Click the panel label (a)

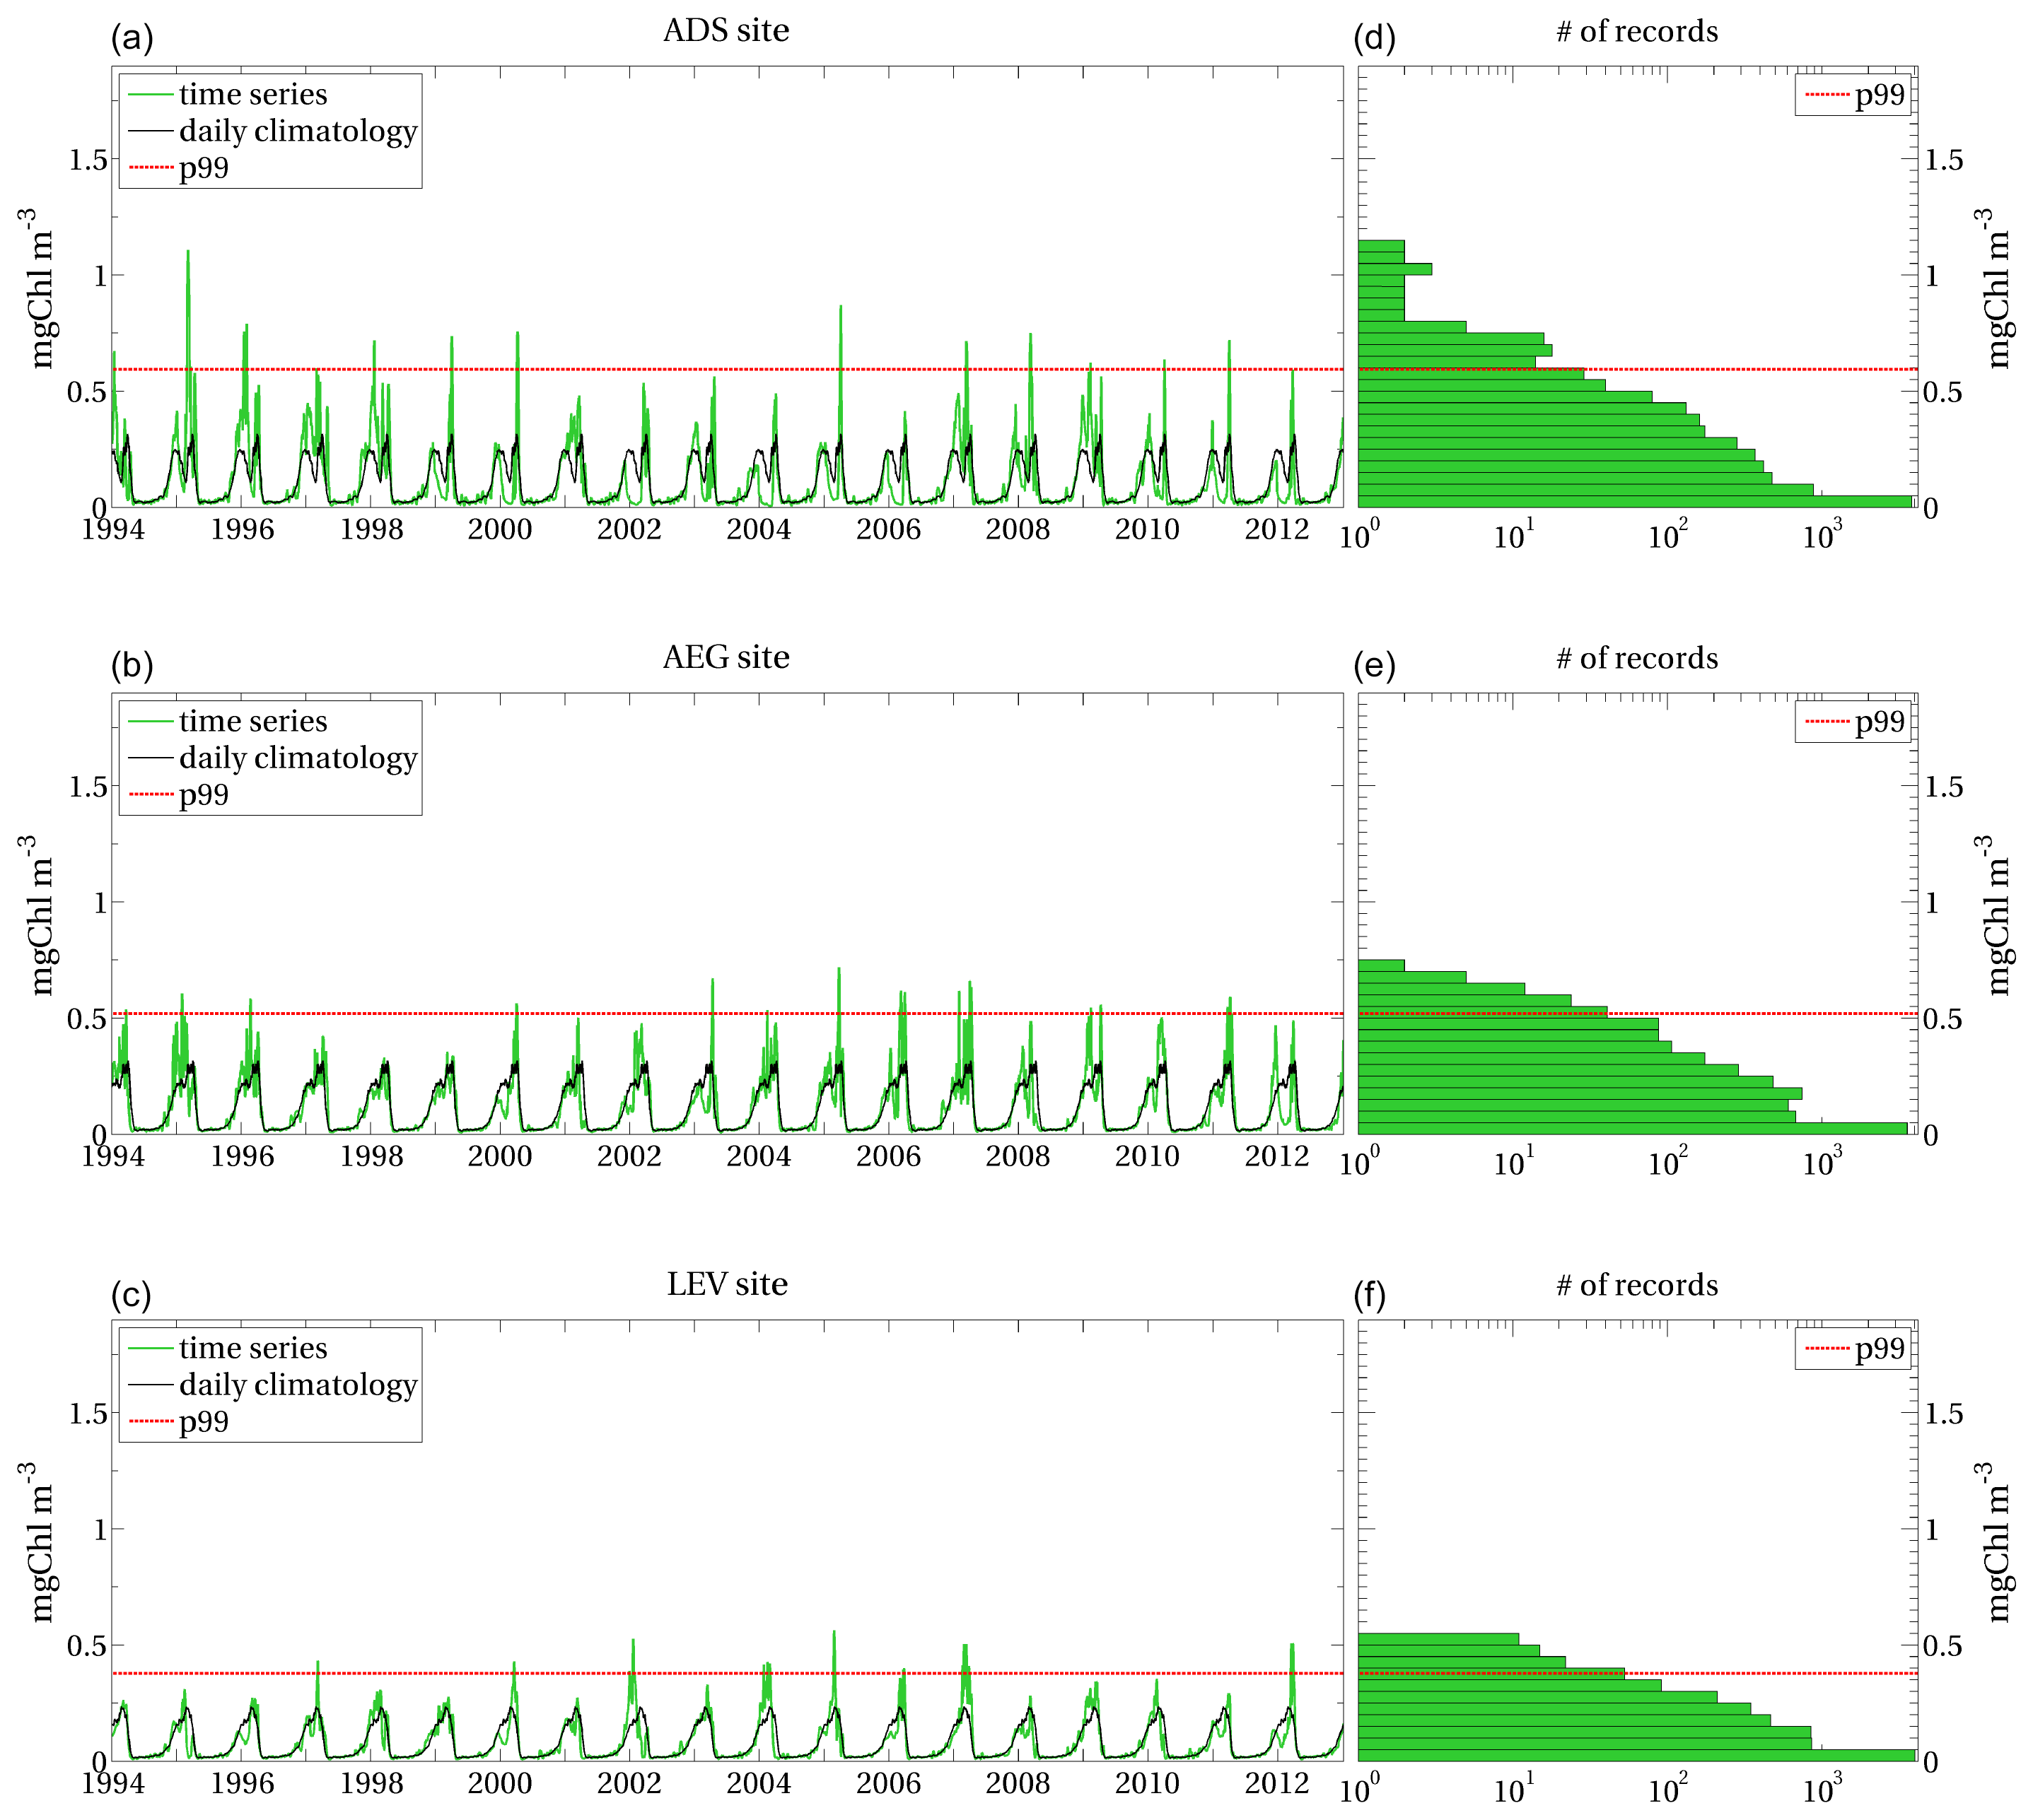[132, 38]
